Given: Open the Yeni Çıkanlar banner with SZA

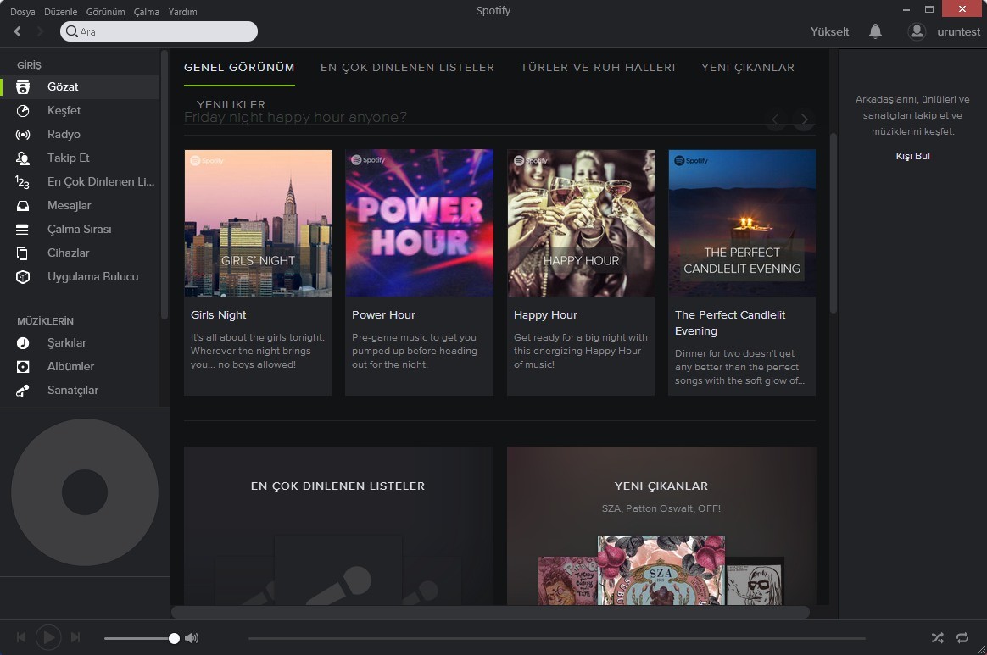Looking at the screenshot, I should coord(661,526).
